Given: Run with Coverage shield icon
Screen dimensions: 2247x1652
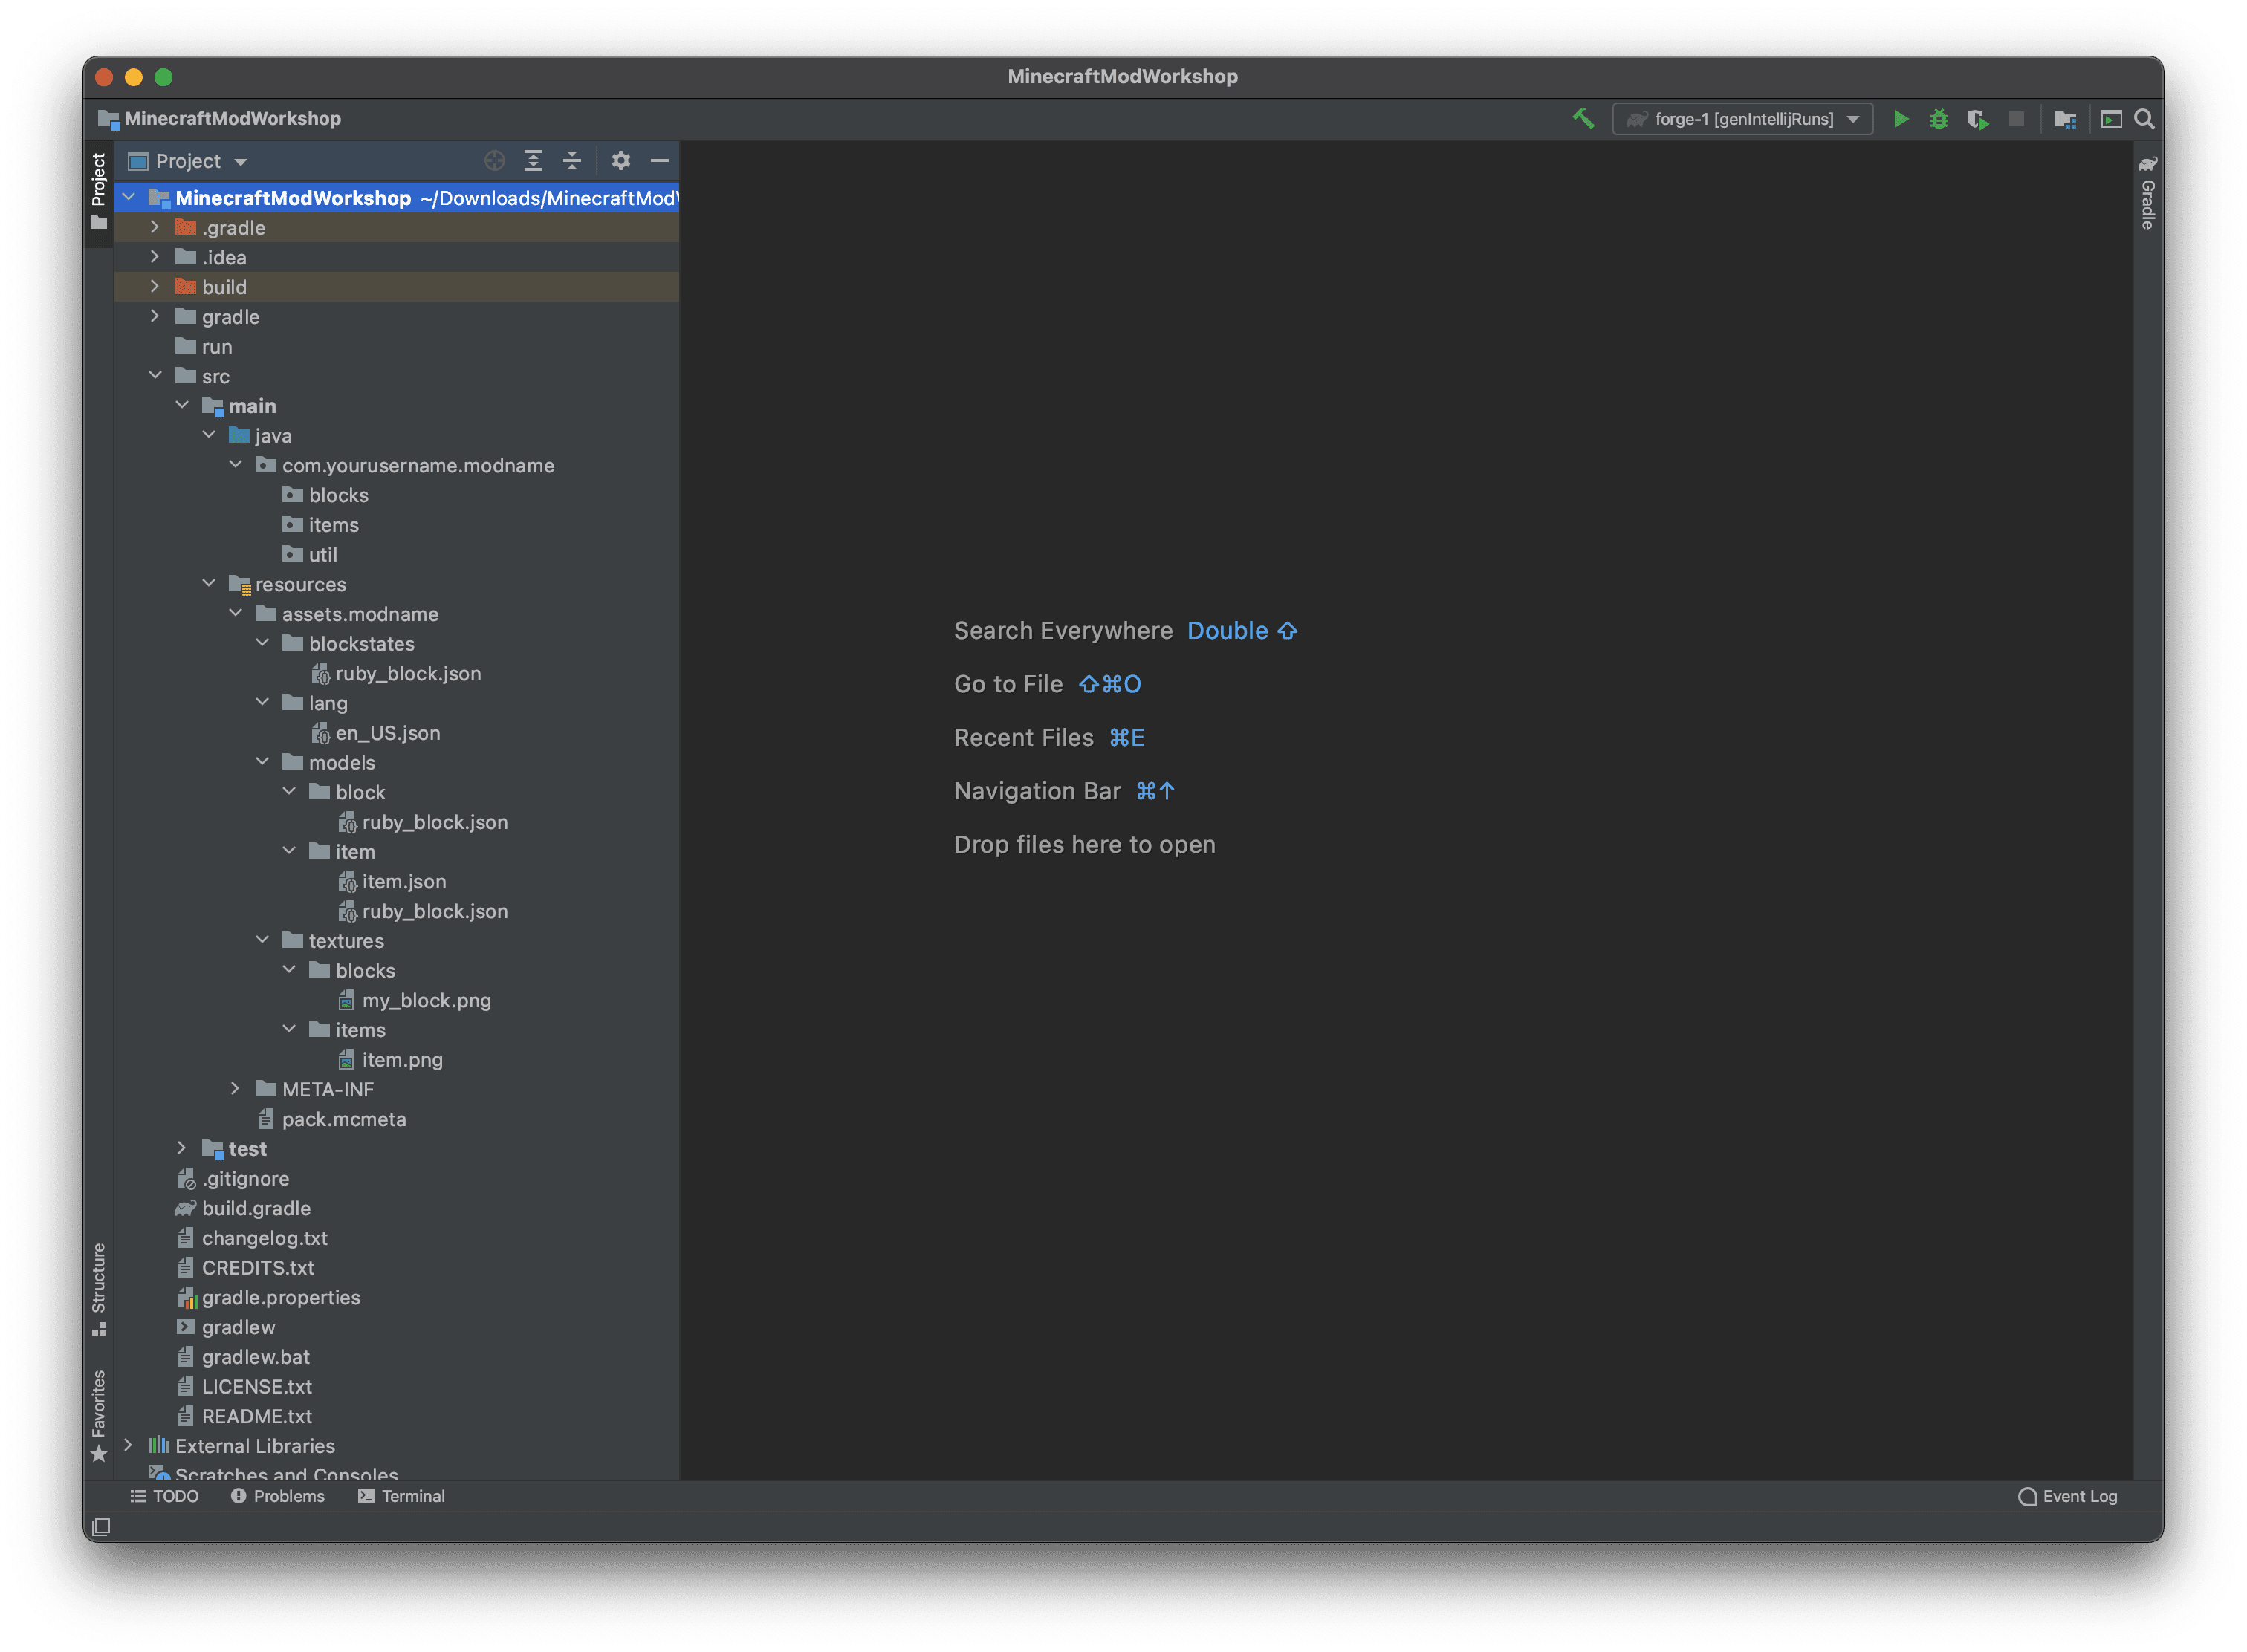Looking at the screenshot, I should click(x=1977, y=119).
